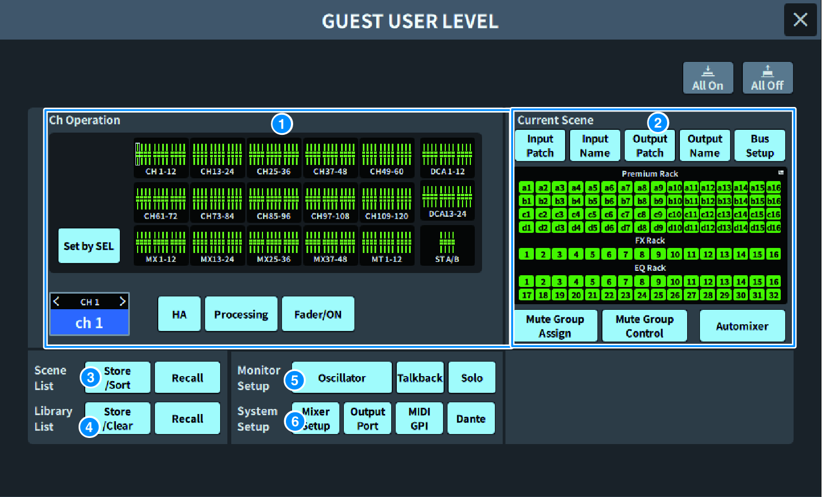Open the ch 1 channel selector
The width and height of the screenshot is (822, 497).
point(90,323)
